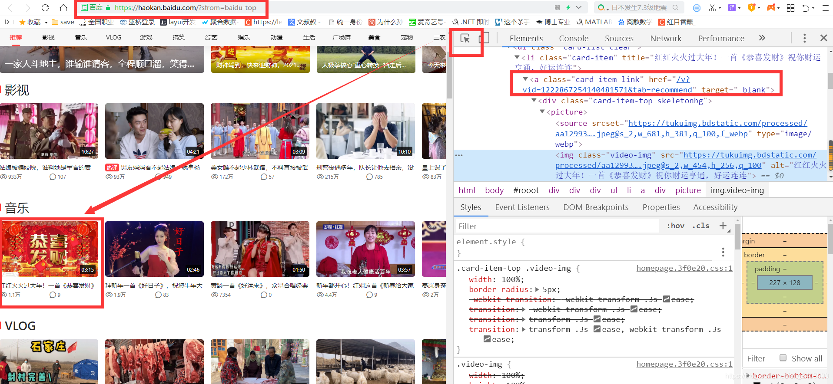Open the source srcset tukuimg URL

(x=681, y=128)
